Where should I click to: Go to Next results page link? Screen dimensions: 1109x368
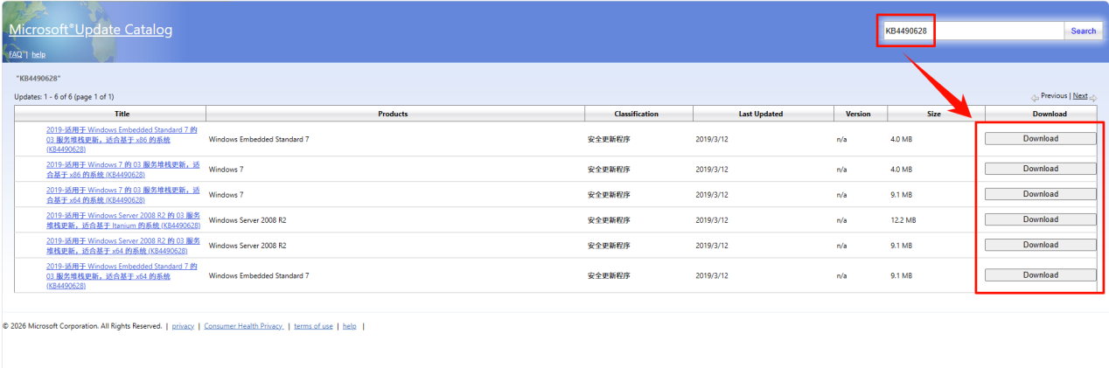pyautogui.click(x=1080, y=96)
